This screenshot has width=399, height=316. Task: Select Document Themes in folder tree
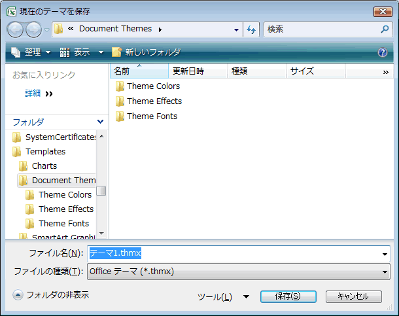coord(57,180)
